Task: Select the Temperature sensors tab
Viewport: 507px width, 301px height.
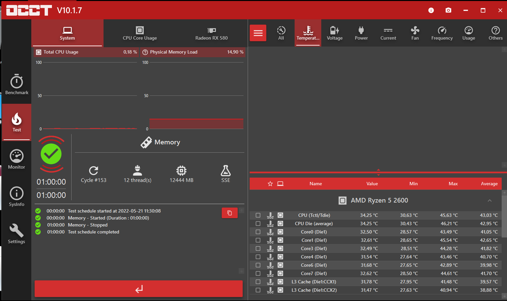Action: point(308,33)
